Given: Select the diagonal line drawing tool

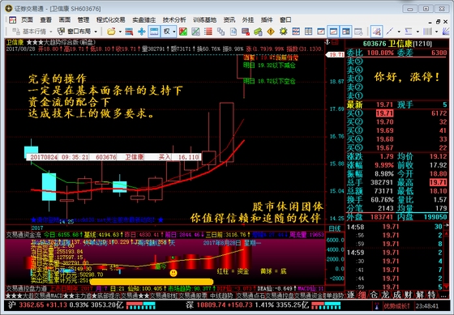Looking at the screenshot, I should click(390, 32).
